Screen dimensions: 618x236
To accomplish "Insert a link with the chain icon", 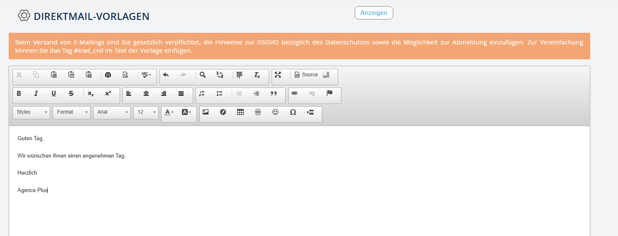I will [x=294, y=94].
